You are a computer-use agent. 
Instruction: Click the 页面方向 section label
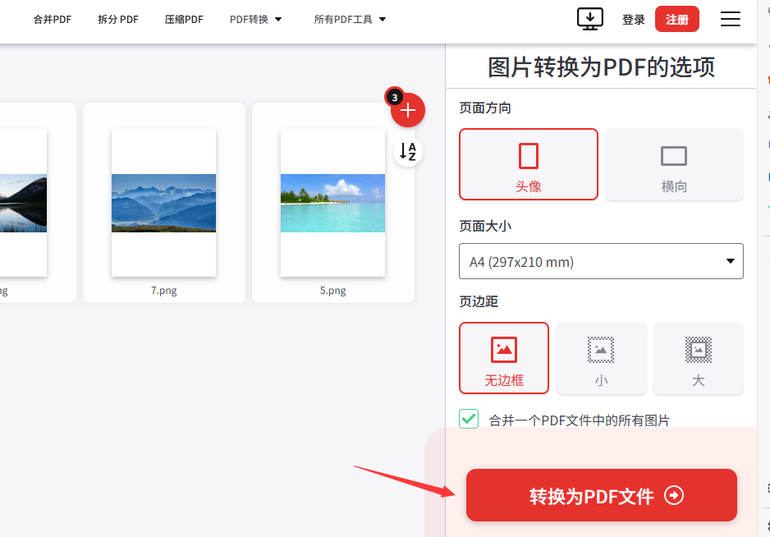pyautogui.click(x=485, y=108)
